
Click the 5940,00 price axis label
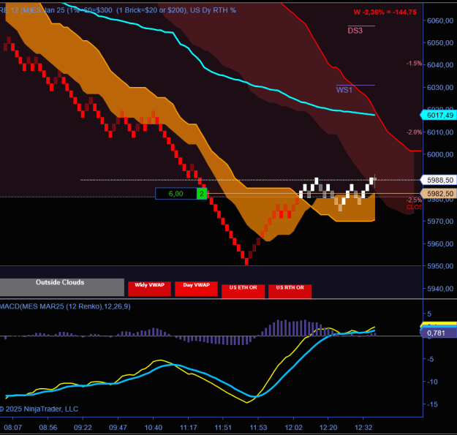tap(440, 289)
